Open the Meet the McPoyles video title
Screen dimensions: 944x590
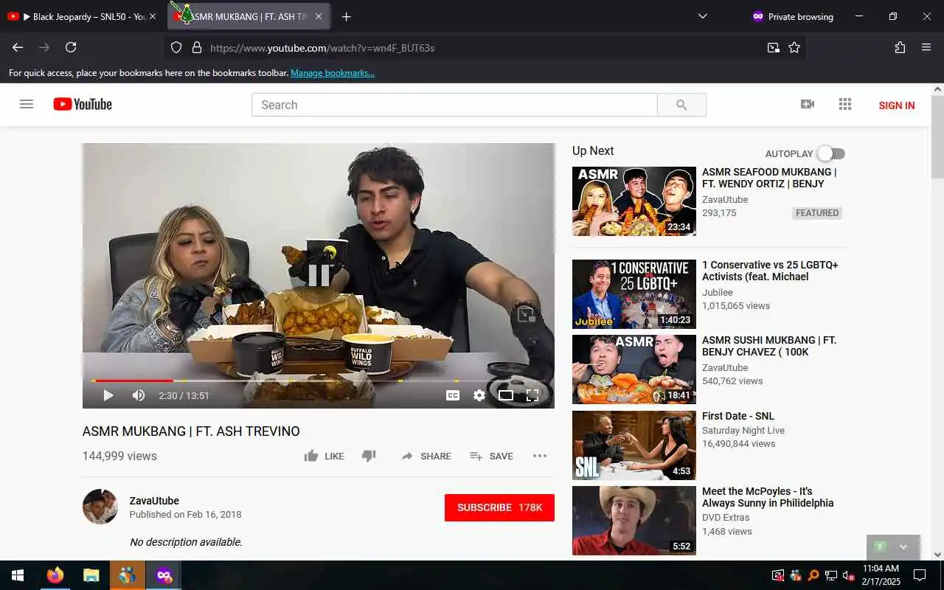(x=768, y=497)
